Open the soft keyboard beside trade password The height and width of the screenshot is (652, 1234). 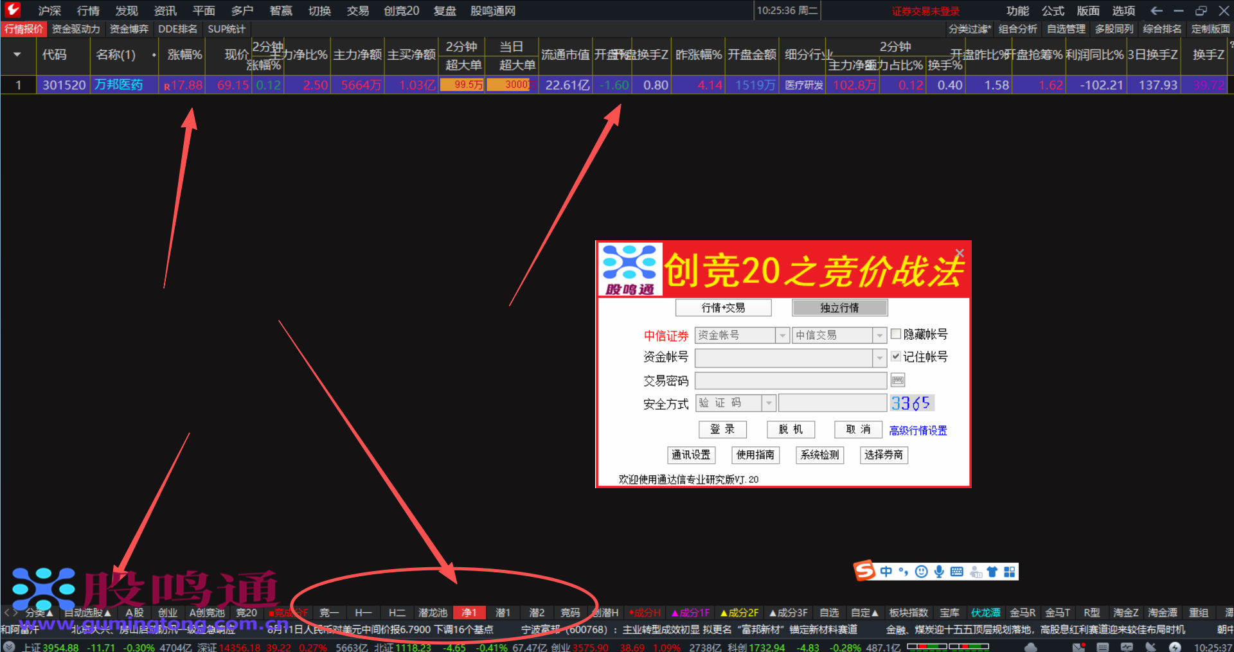(898, 380)
